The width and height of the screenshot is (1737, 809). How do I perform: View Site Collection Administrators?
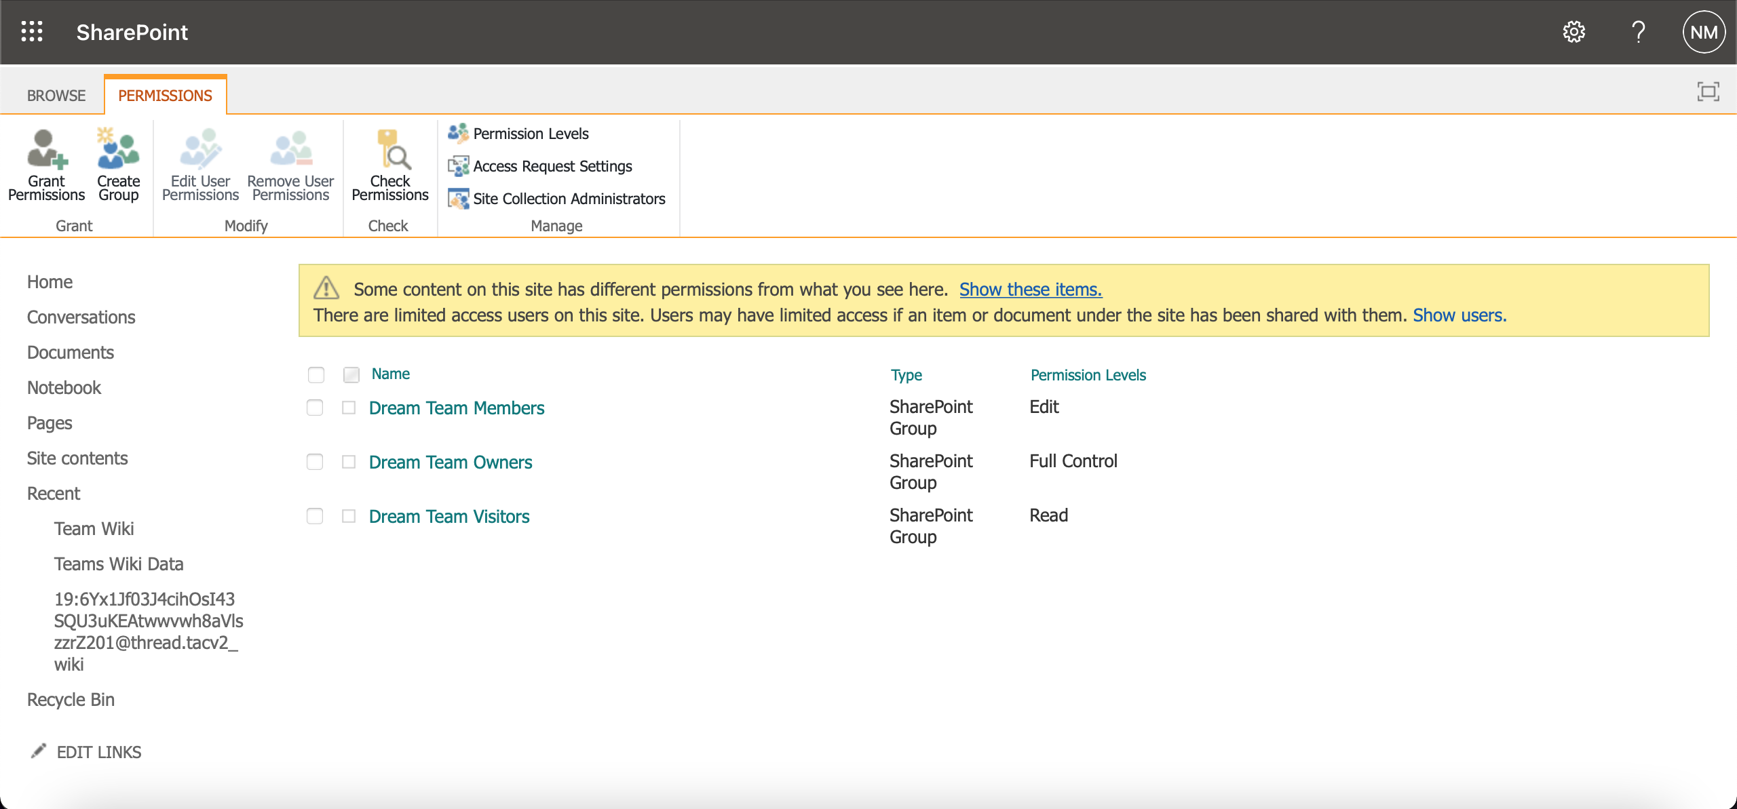[x=569, y=198]
